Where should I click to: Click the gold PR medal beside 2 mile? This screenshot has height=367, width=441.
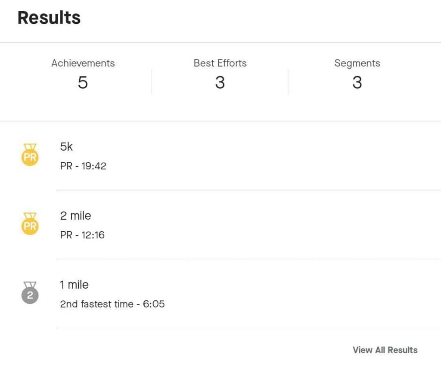tap(30, 224)
